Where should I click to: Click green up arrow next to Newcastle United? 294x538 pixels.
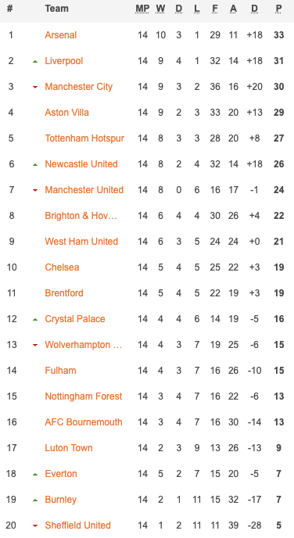[x=35, y=165]
